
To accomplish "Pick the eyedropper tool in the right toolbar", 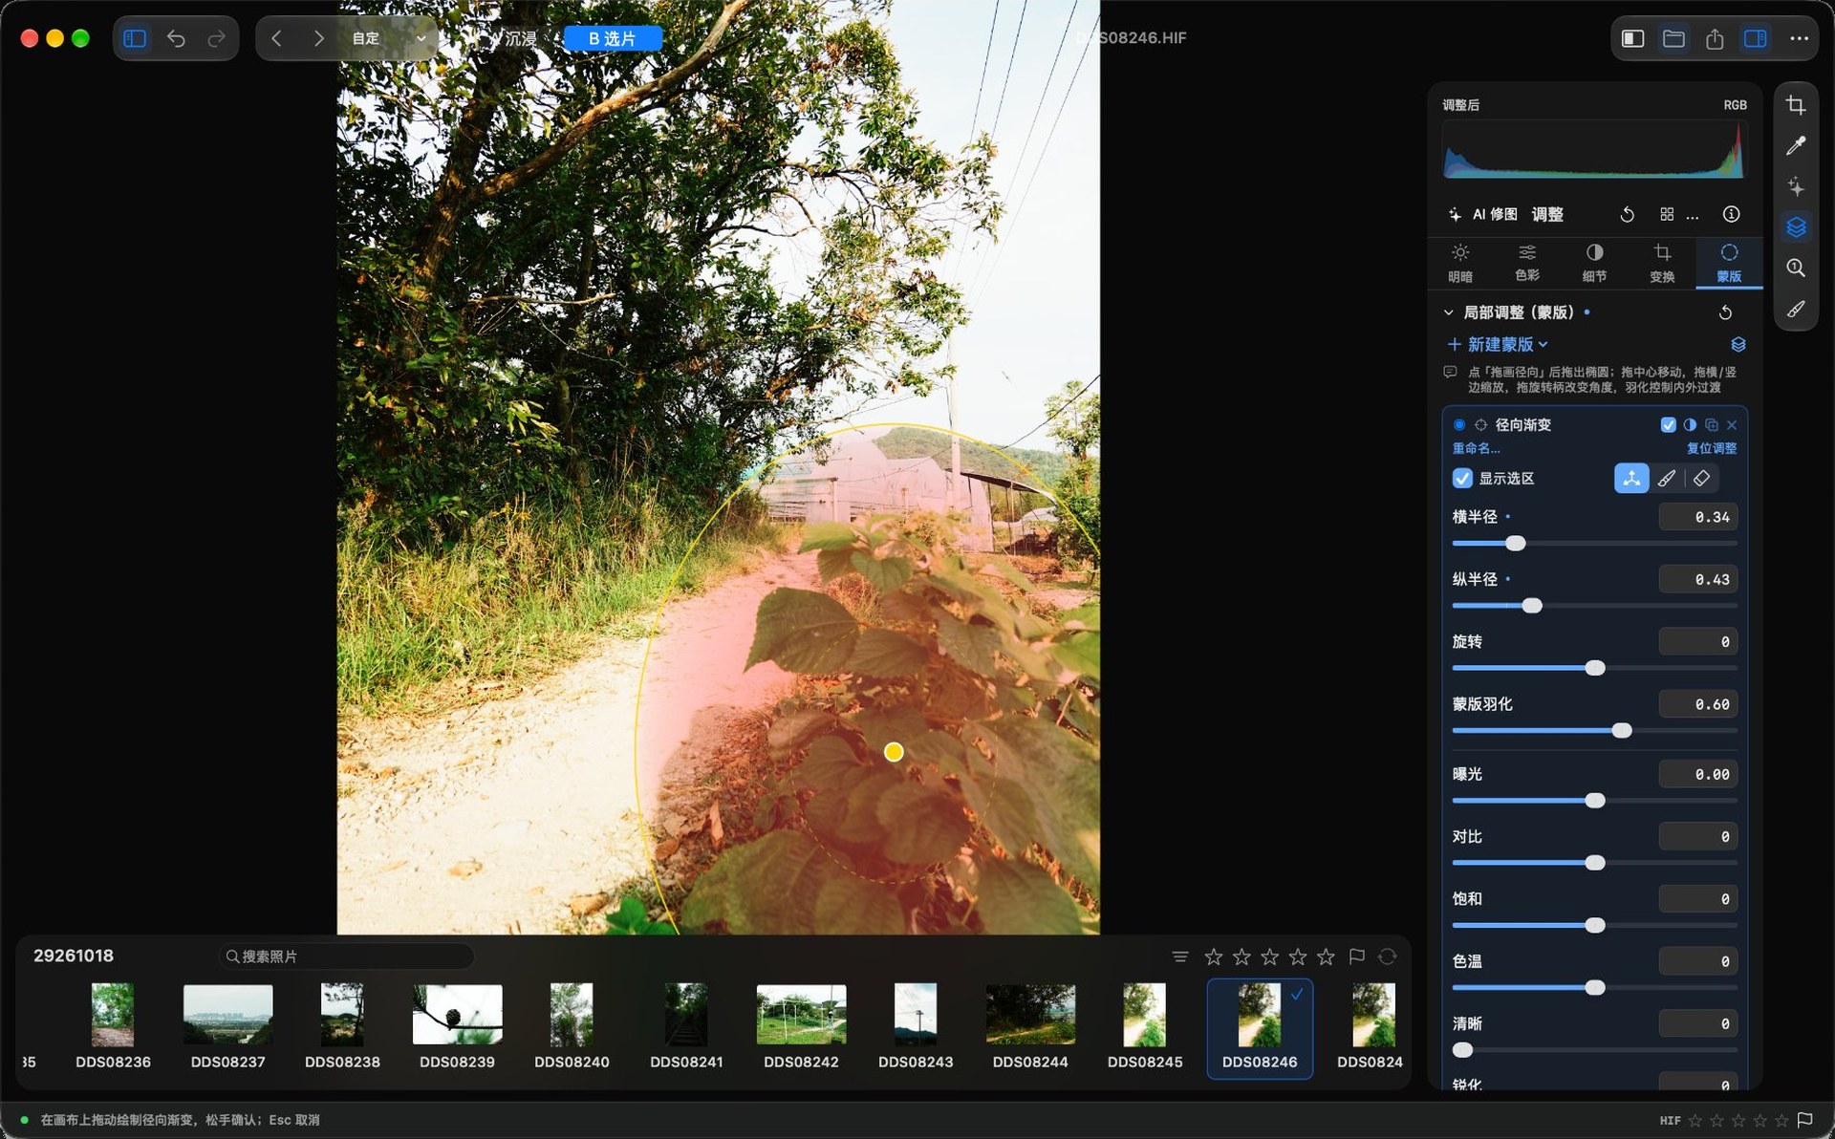I will tap(1796, 145).
